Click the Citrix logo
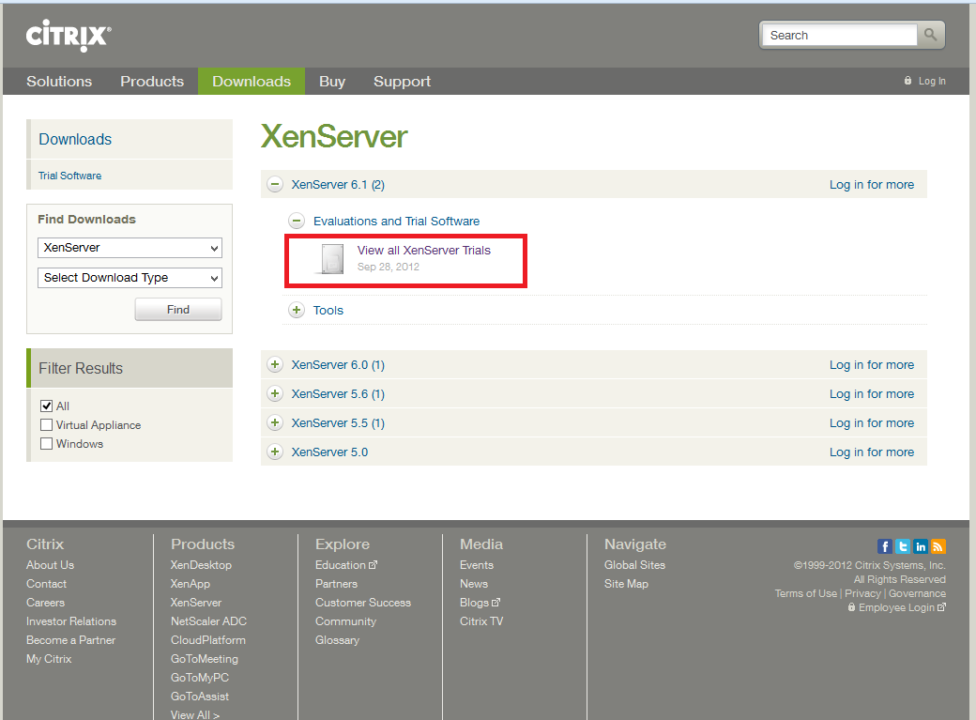 [x=67, y=36]
